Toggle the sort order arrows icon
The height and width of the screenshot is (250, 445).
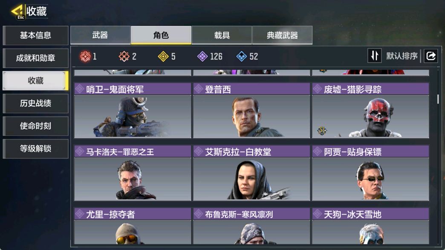[374, 55]
